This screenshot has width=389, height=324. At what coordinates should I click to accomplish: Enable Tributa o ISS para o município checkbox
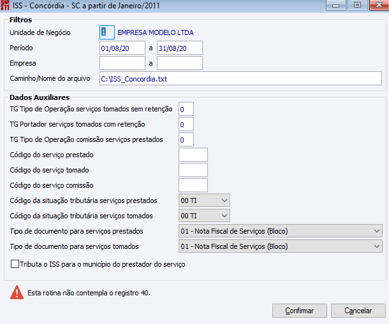click(15, 264)
